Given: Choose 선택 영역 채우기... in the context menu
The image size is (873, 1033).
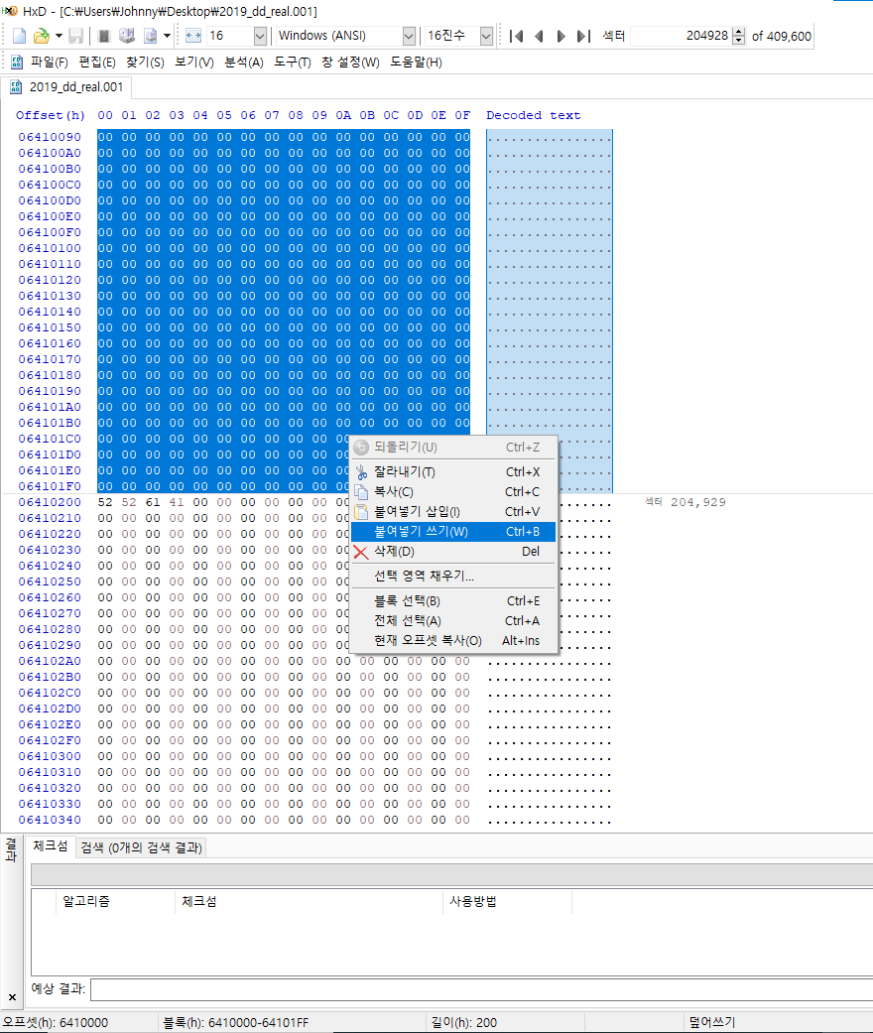Looking at the screenshot, I should (454, 576).
